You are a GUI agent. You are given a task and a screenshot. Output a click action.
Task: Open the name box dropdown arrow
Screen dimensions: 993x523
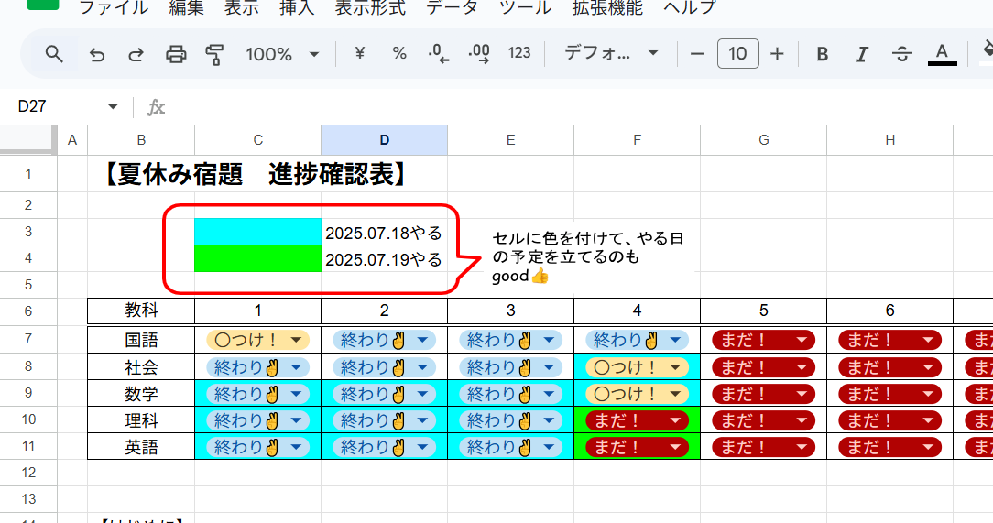tap(113, 106)
